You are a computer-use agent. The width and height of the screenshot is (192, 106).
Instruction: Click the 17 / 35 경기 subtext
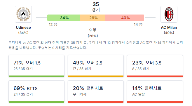(x=82, y=69)
